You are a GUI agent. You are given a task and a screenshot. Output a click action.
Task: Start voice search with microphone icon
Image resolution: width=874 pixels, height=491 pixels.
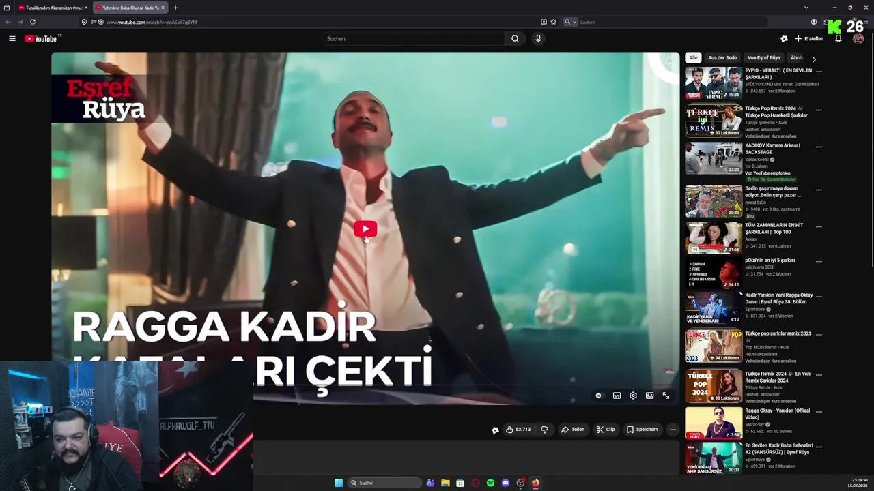click(538, 39)
